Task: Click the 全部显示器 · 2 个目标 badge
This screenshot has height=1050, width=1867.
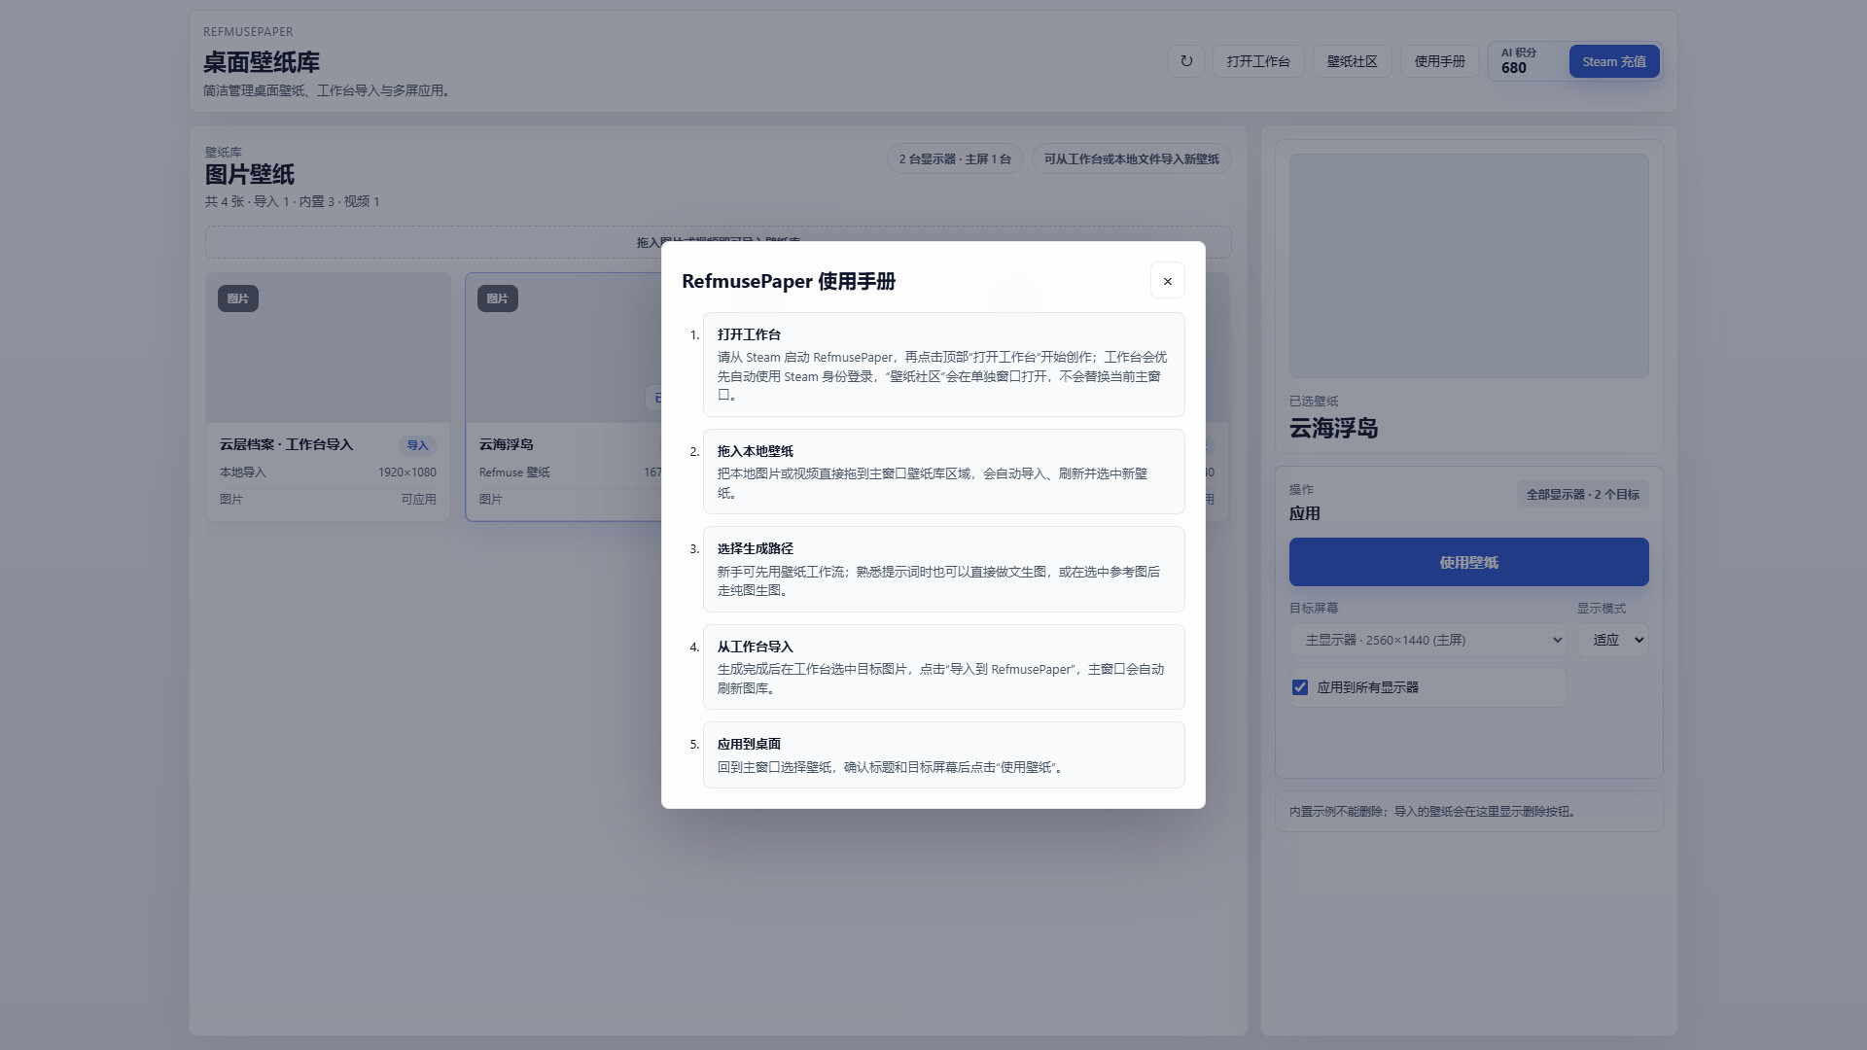Action: tap(1582, 494)
